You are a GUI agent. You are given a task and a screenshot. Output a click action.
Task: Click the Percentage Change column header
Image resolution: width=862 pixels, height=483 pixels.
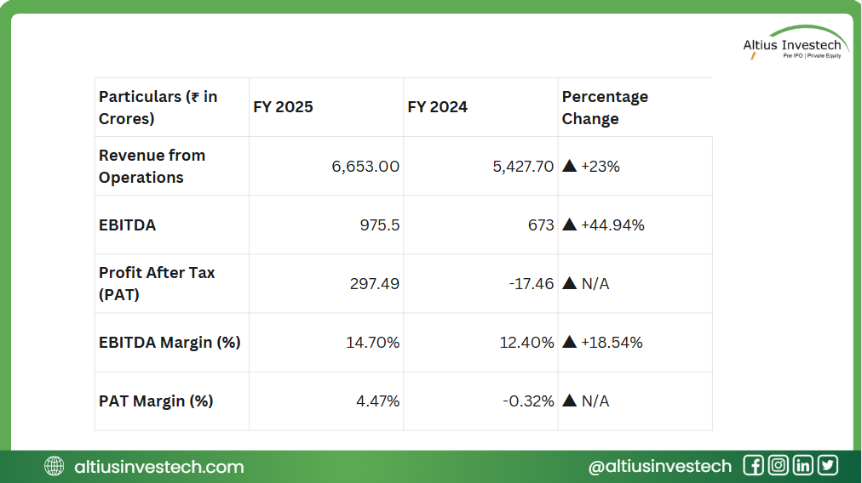click(x=605, y=107)
